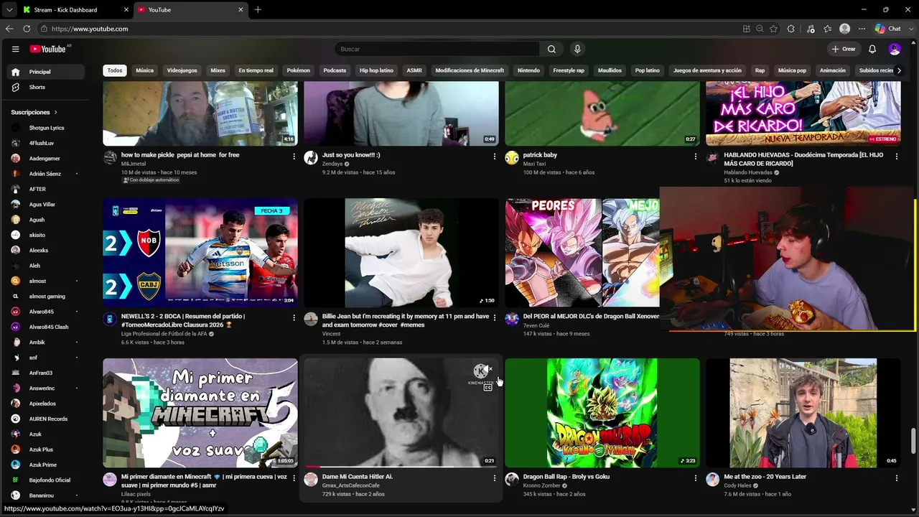Start voice search with the microphone
919x517 pixels.
point(577,49)
